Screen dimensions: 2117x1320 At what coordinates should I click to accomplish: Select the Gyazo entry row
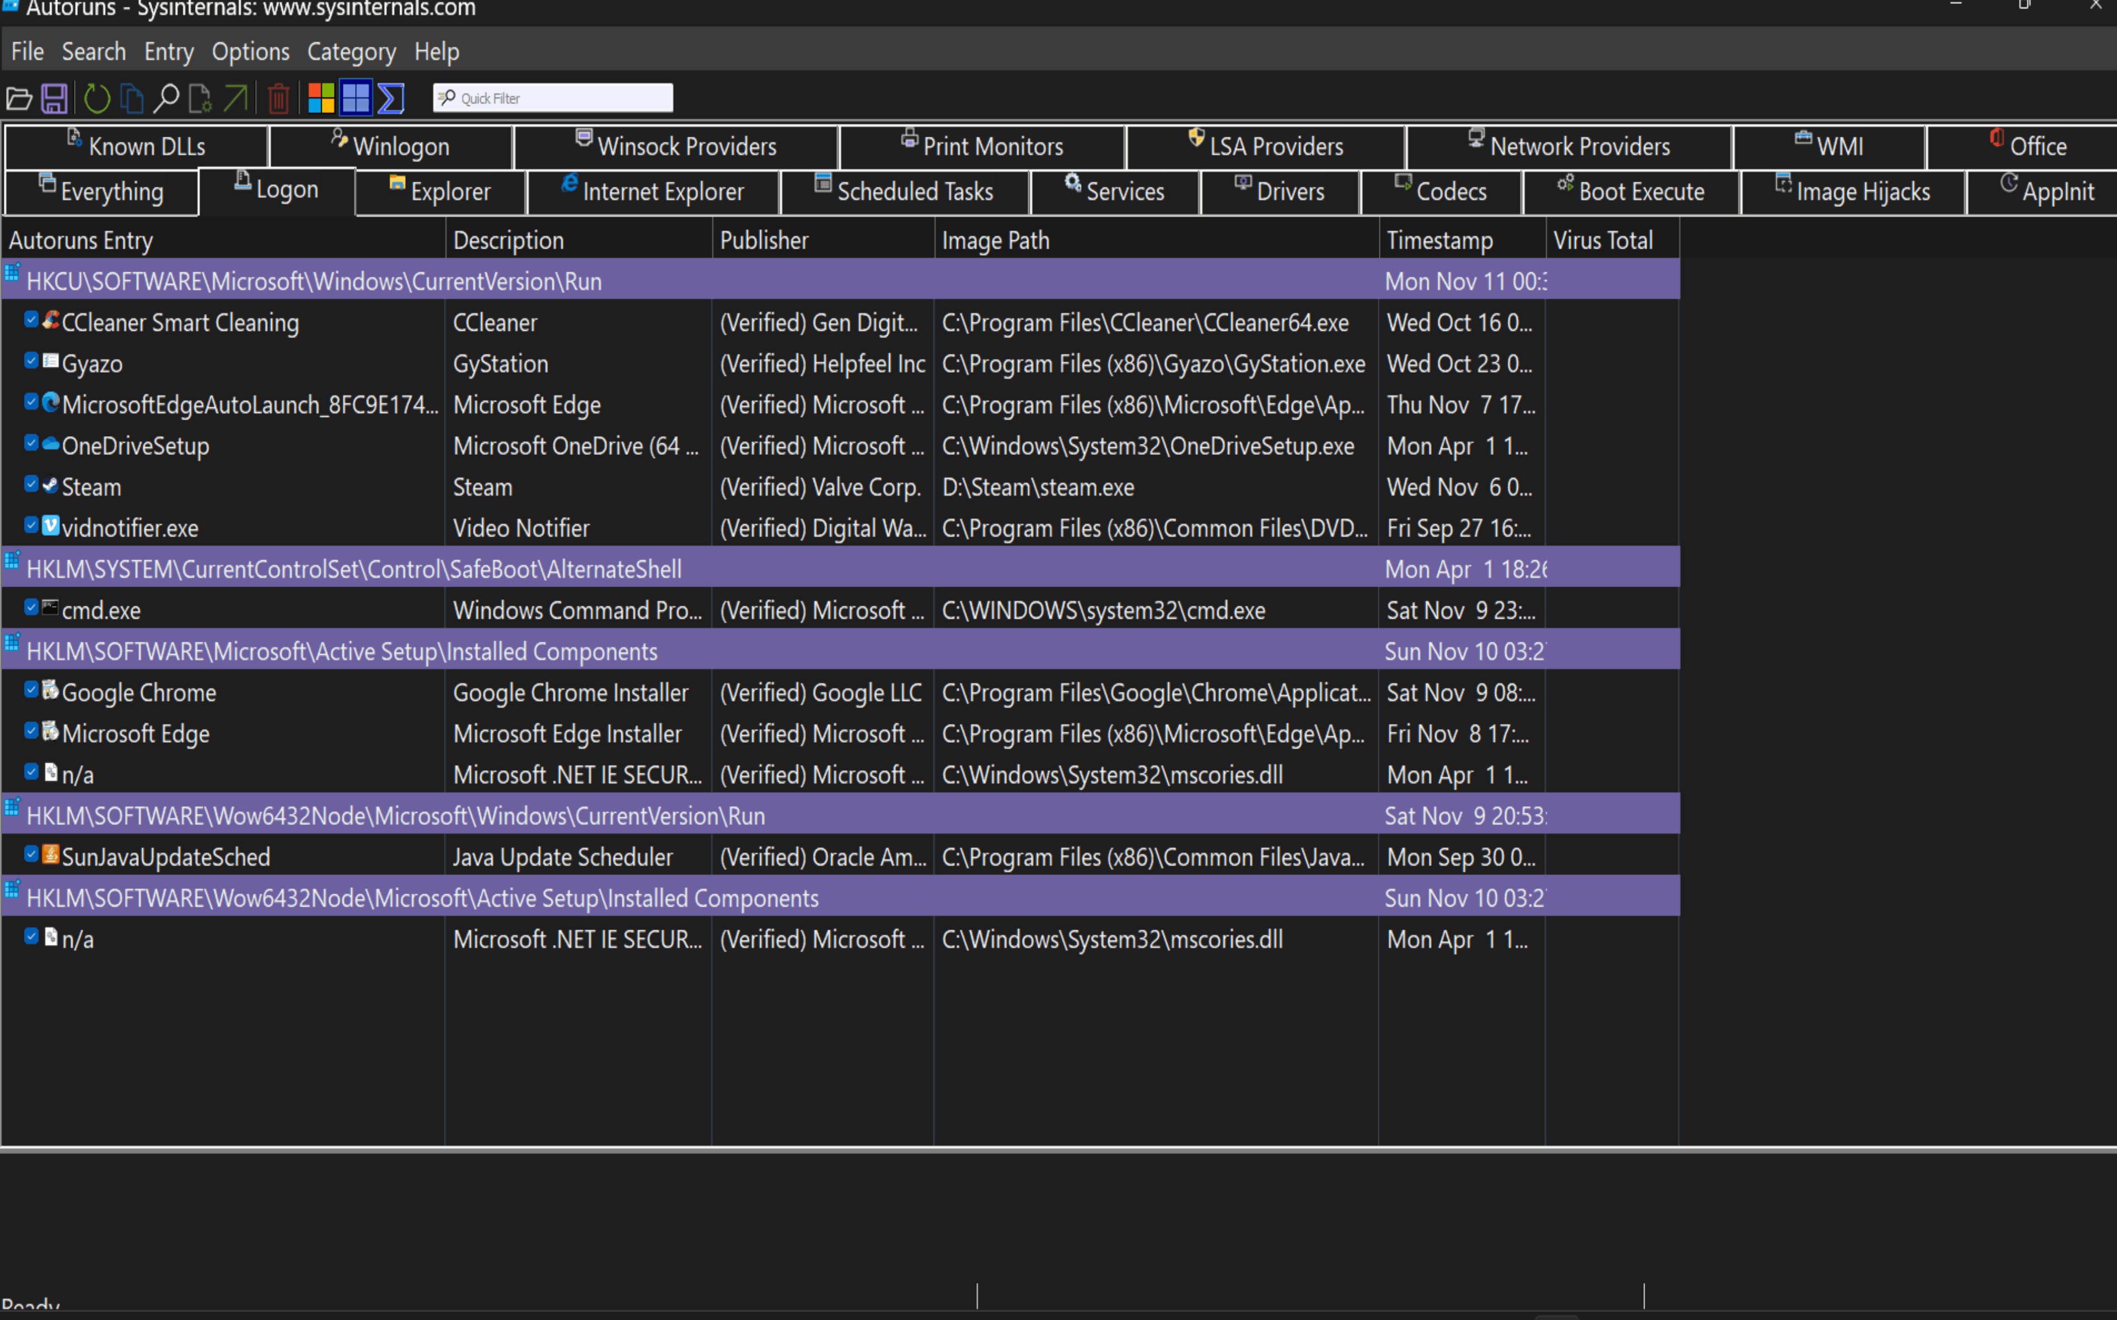pyautogui.click(x=840, y=363)
